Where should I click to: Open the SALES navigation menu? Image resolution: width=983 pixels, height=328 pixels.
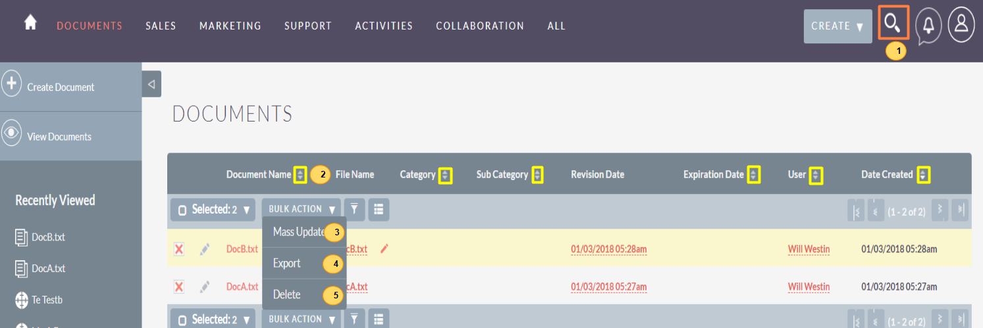pos(161,26)
